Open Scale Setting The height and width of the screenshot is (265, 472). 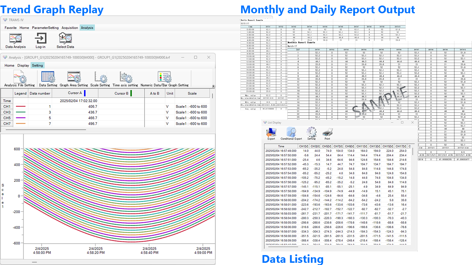100,79
